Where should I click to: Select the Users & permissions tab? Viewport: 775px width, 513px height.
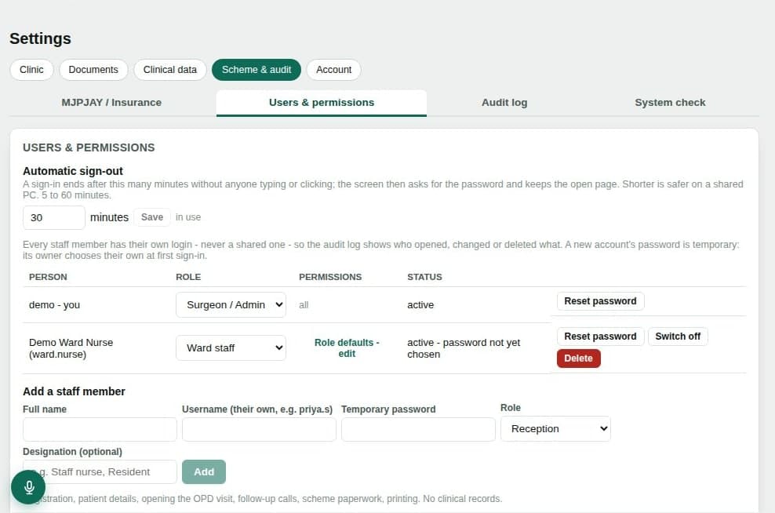point(322,103)
